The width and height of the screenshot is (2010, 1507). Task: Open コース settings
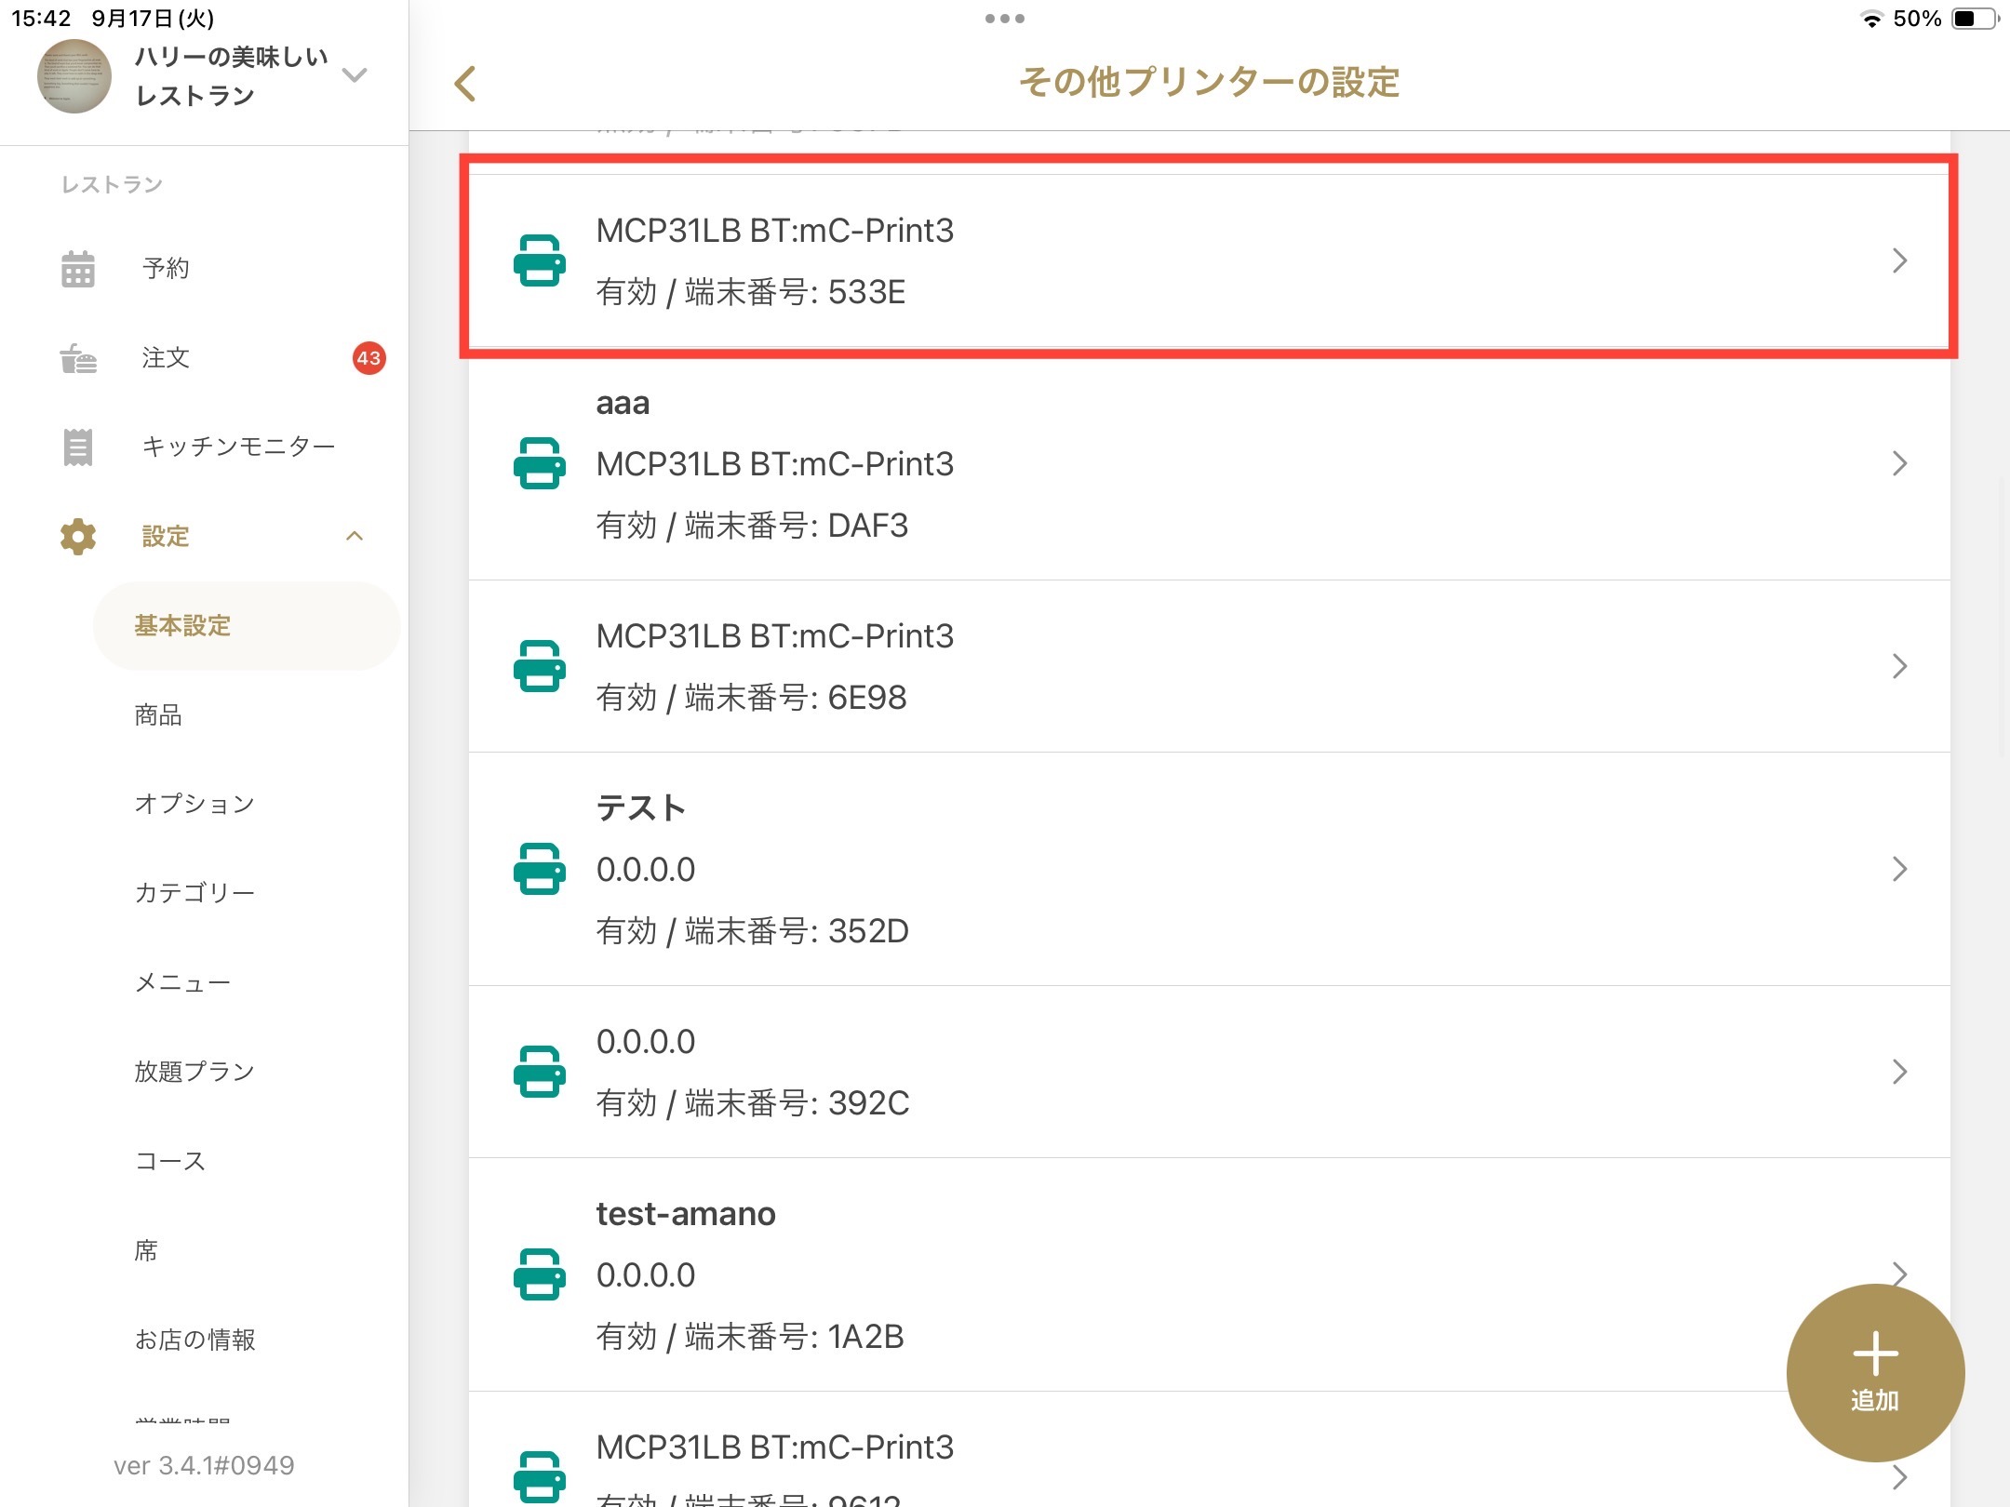pyautogui.click(x=170, y=1161)
